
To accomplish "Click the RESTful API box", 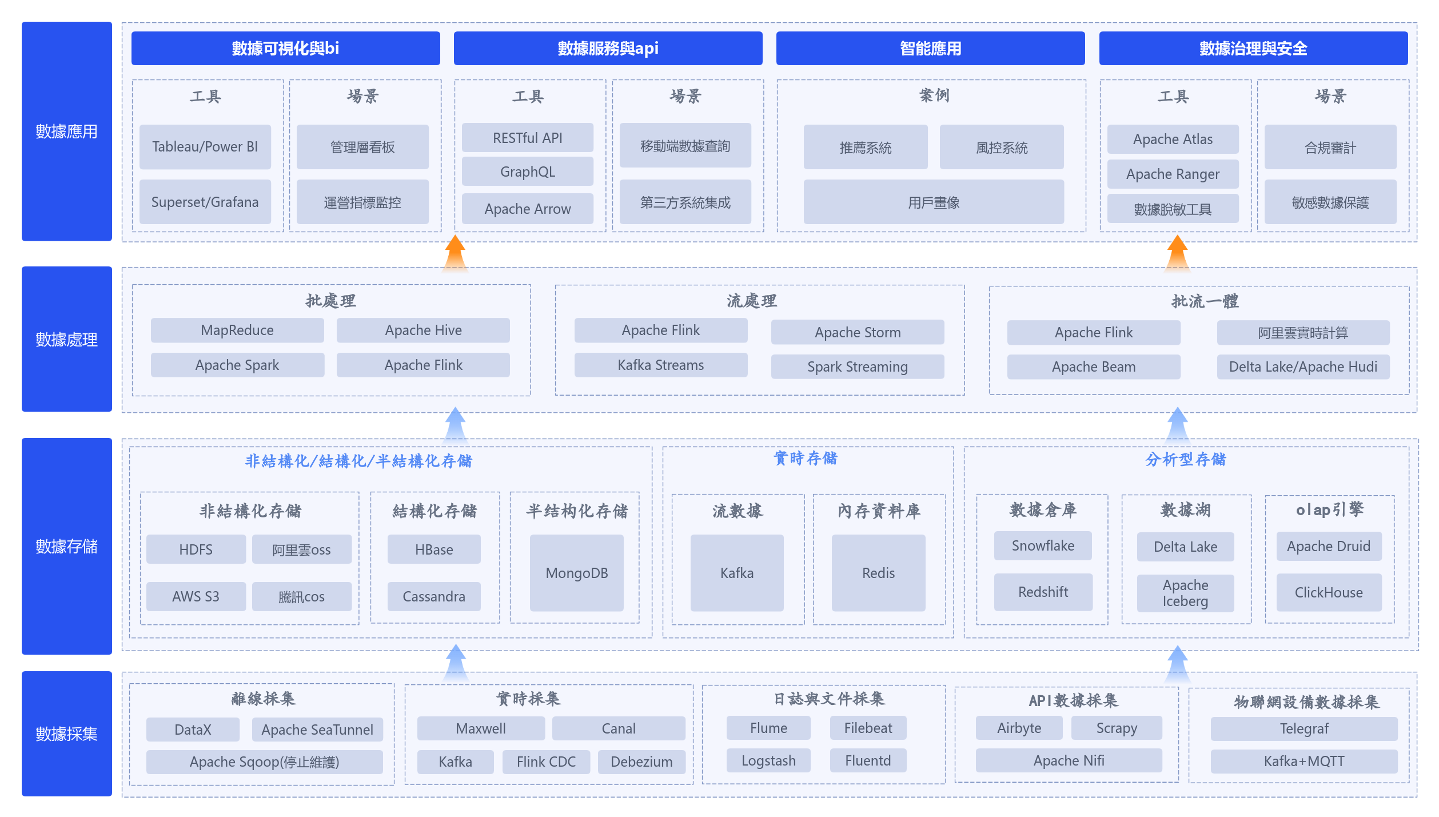I will 527,138.
